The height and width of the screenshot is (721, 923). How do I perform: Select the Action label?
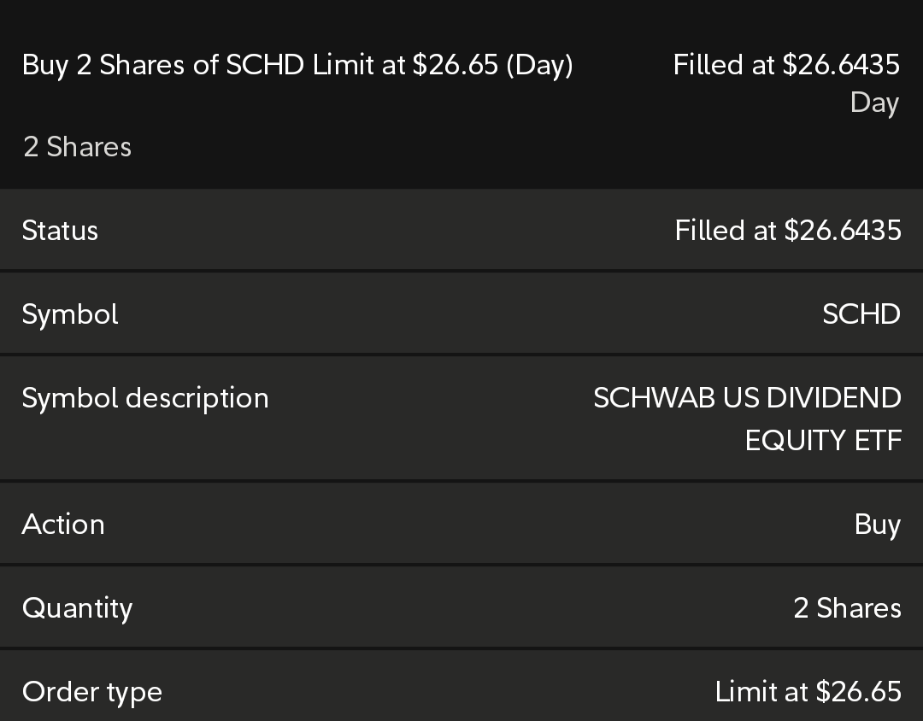point(63,525)
